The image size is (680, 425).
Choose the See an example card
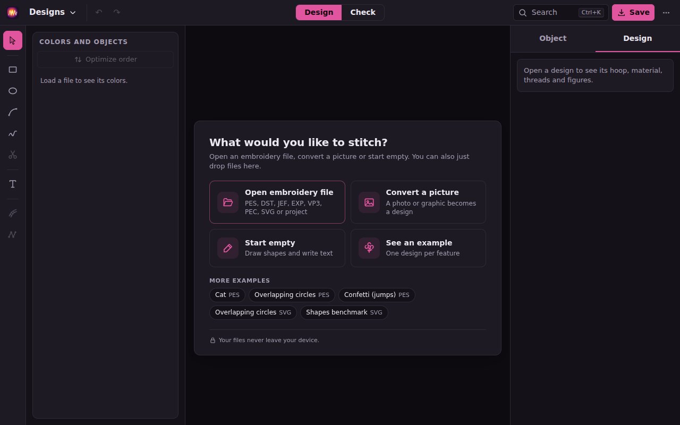point(418,248)
